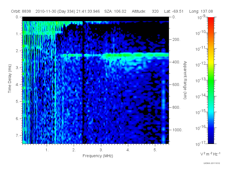This screenshot has height=169, width=225.
Task: Click the 400. apparent range tick label
Action: click(x=176, y=62)
